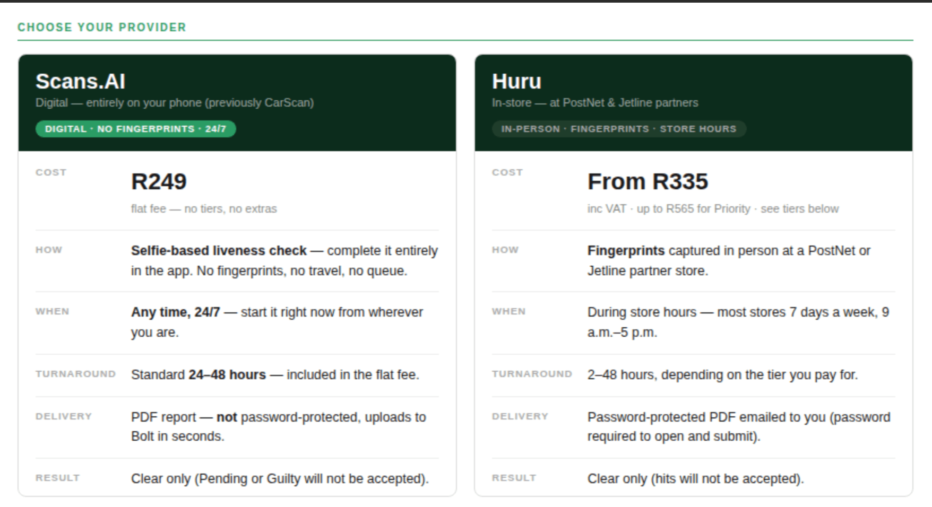932x507 pixels.
Task: Click the Any time, 24/7 text
Action: tap(175, 312)
